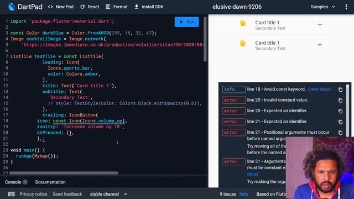
Task: Click the 'Increase volume by 10' tooltip string
Action: (92, 127)
